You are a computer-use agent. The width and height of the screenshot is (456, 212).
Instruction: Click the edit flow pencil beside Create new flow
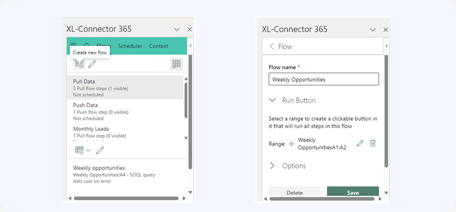[x=92, y=64]
